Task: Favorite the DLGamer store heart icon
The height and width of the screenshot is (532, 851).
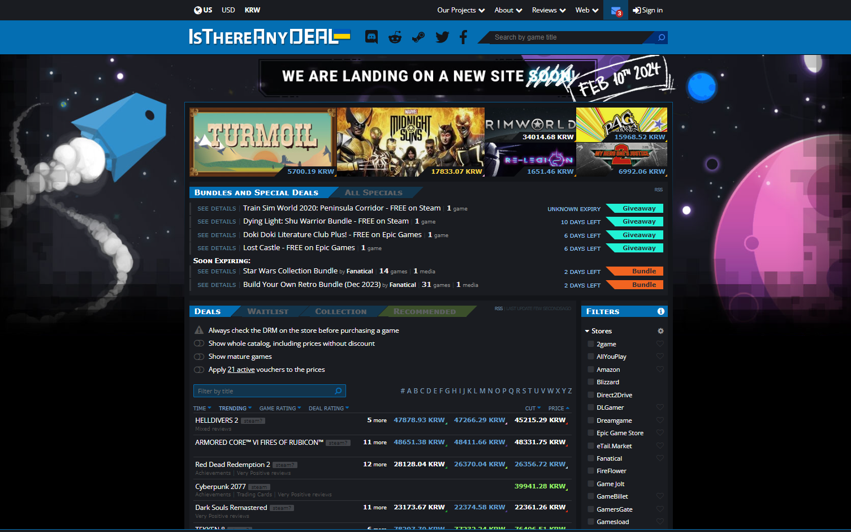Action: [660, 407]
